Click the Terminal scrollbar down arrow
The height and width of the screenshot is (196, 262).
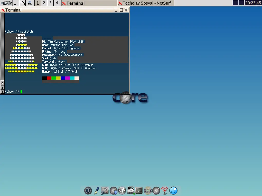click(x=2, y=92)
